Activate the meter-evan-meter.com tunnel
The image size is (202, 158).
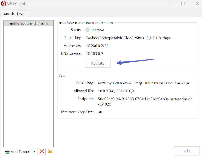(98, 63)
